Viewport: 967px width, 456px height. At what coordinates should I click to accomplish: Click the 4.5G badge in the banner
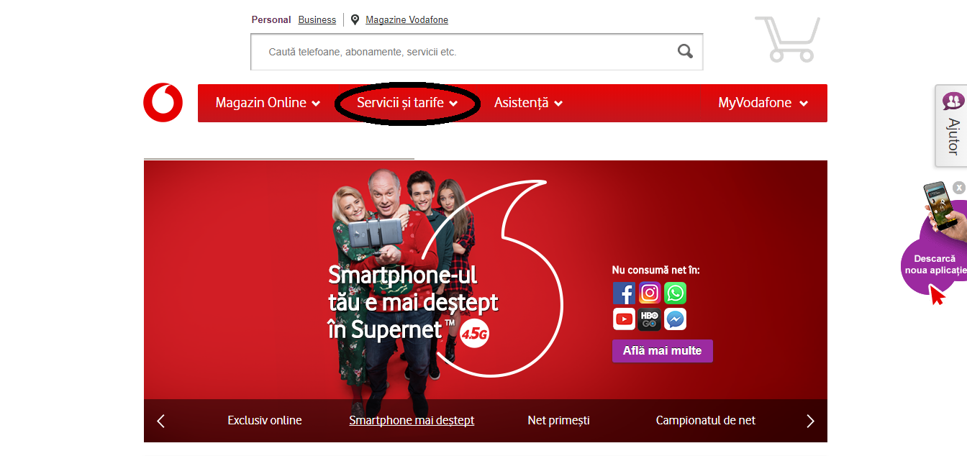point(474,334)
